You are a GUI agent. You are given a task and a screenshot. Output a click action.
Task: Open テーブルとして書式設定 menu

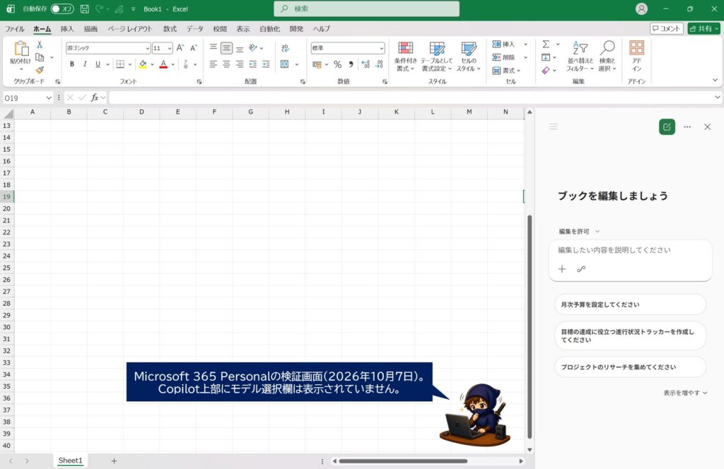point(436,57)
